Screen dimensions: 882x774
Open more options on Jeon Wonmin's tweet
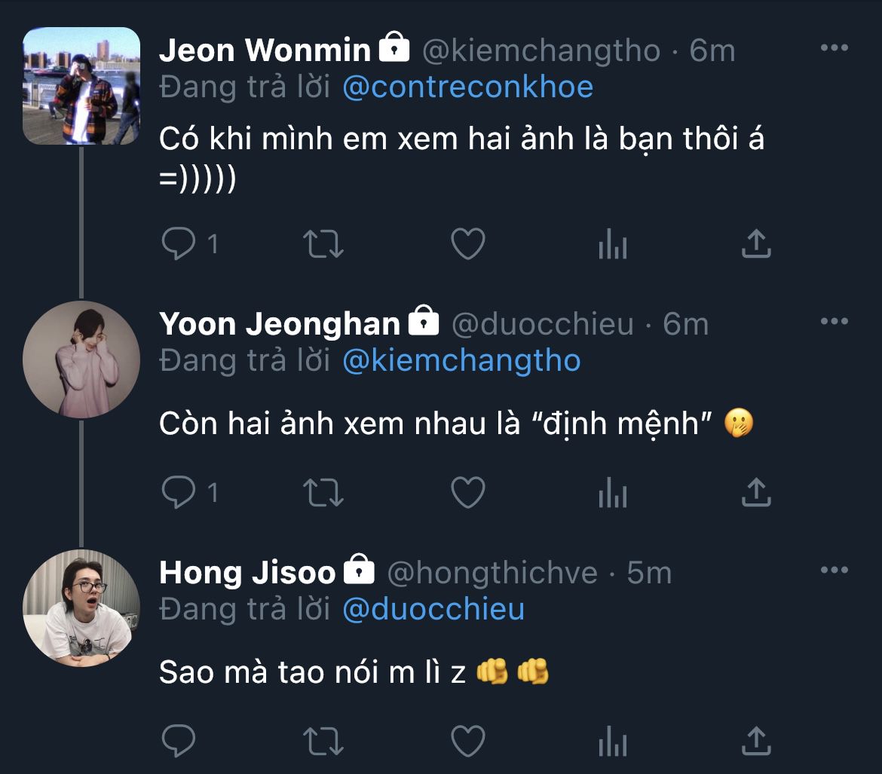[834, 48]
